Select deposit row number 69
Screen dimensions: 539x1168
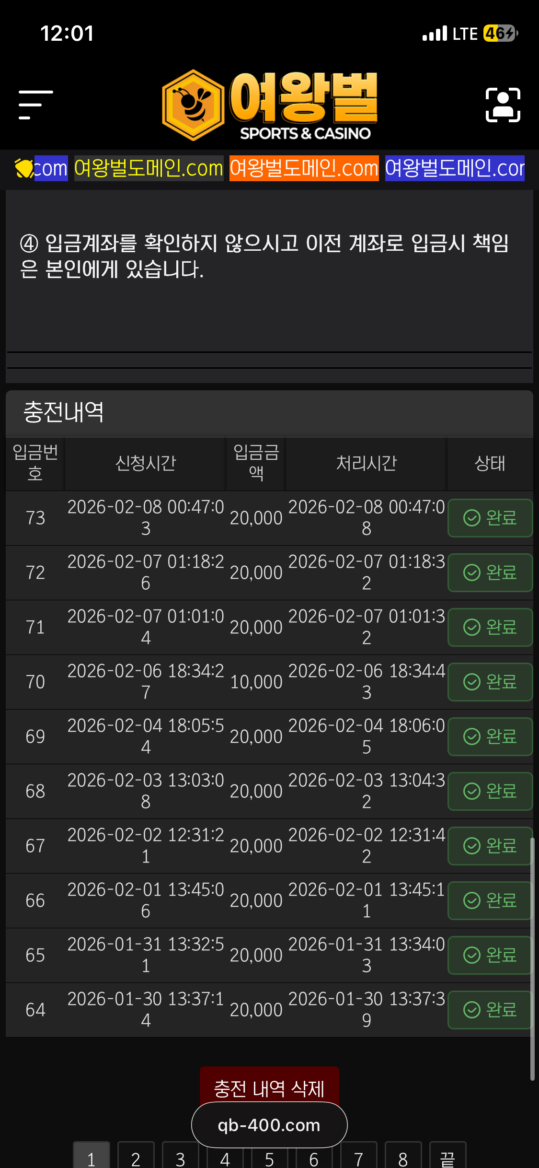35,736
